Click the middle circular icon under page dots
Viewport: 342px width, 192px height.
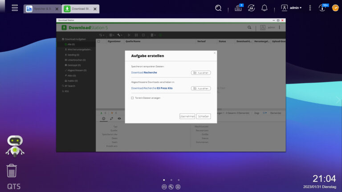click(171, 187)
